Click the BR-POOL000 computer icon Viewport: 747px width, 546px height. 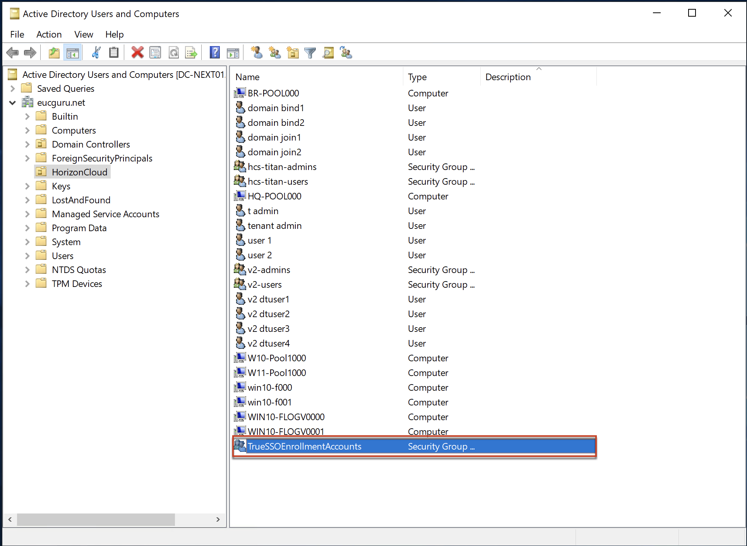240,93
